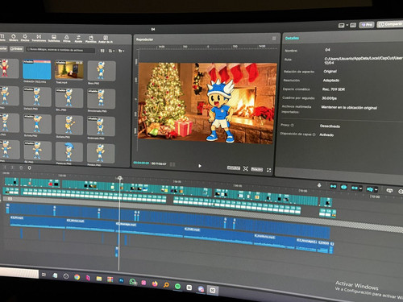Screen dimensions: 403x302
Task: Select the Detalles tab
Action: pyautogui.click(x=292, y=38)
